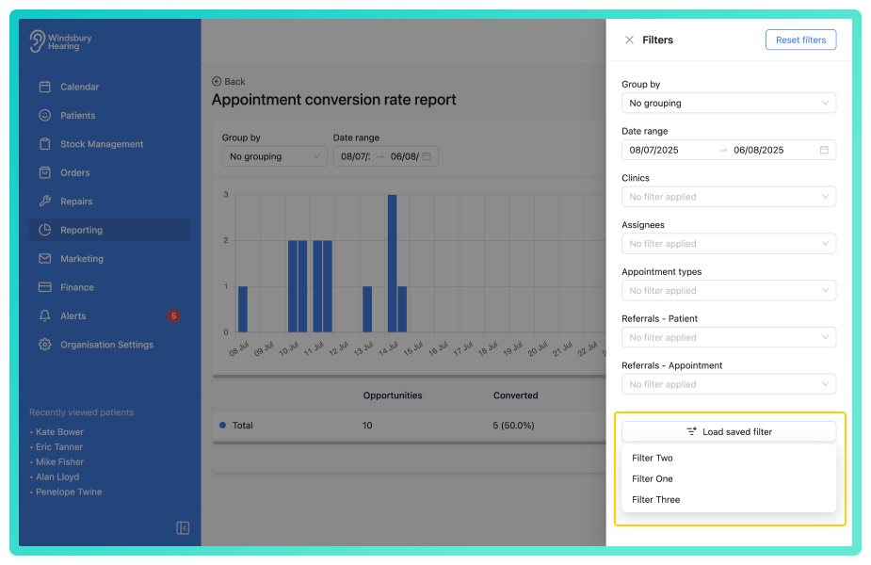This screenshot has width=871, height=565.
Task: Open Kate Bower from recently viewed patients
Action: (59, 432)
